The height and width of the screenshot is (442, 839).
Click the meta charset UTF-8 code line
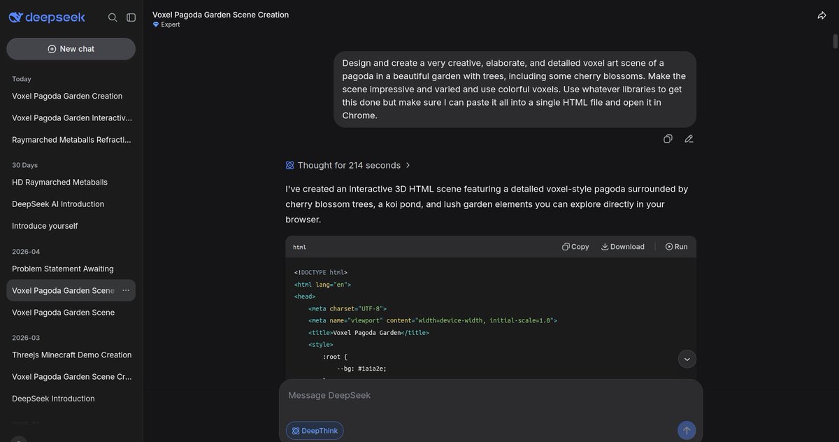(347, 308)
